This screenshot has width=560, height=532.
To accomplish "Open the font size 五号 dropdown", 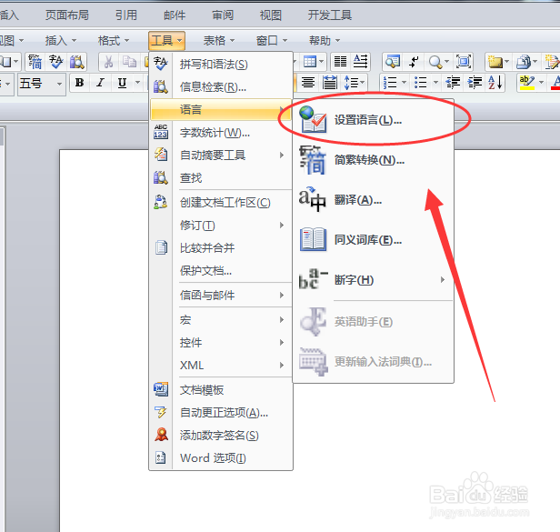I will pos(59,84).
